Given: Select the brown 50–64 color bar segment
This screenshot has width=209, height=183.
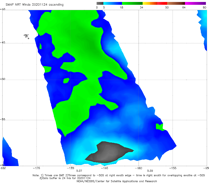Looking at the screenshot, I should 176,3.
